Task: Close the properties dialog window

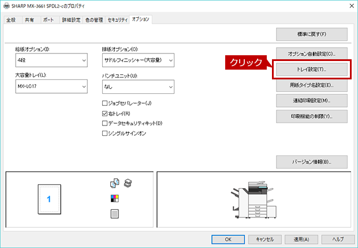Action: click(352, 6)
